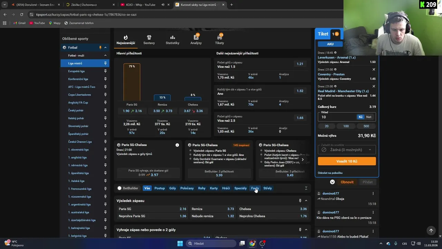Pin the Evropská liga entry
442x249 pixels.
[x=105, y=71]
